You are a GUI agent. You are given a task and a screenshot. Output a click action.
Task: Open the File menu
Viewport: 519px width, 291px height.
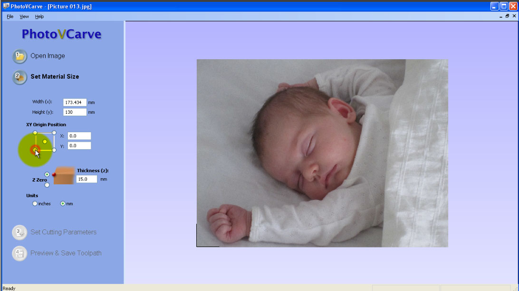coord(10,17)
